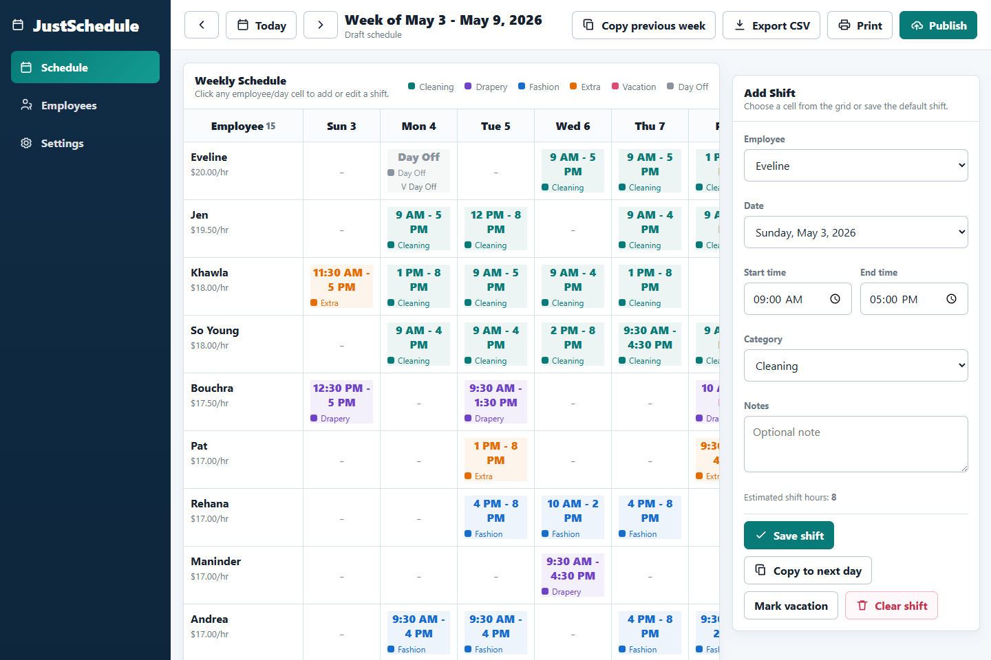
Task: Click the Extra legend color dot
Action: 574,87
